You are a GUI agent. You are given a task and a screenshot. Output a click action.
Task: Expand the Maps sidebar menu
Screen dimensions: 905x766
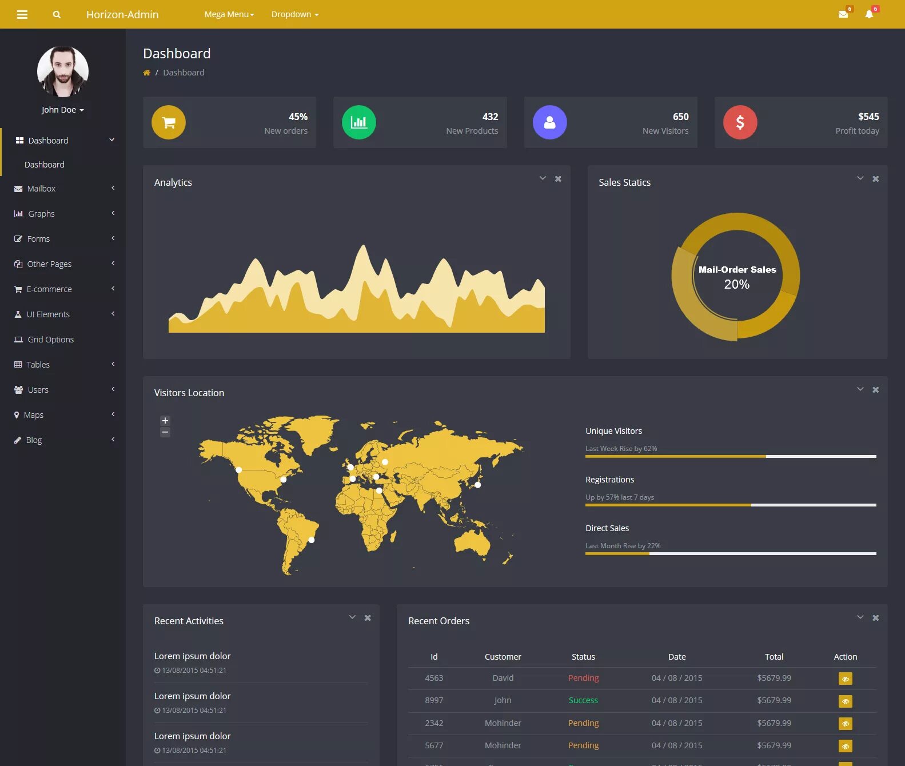[x=63, y=415]
